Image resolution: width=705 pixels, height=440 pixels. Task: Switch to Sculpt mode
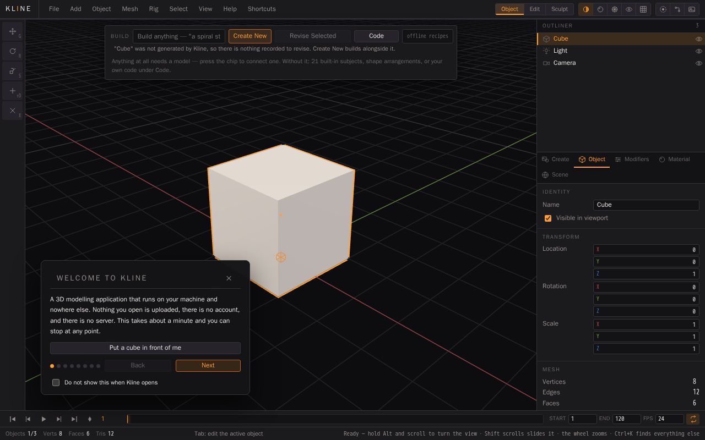click(x=560, y=9)
